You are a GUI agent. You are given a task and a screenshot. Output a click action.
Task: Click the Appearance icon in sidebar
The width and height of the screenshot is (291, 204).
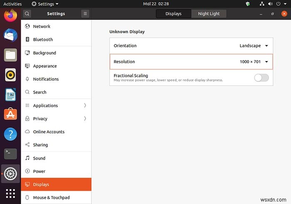click(27, 66)
